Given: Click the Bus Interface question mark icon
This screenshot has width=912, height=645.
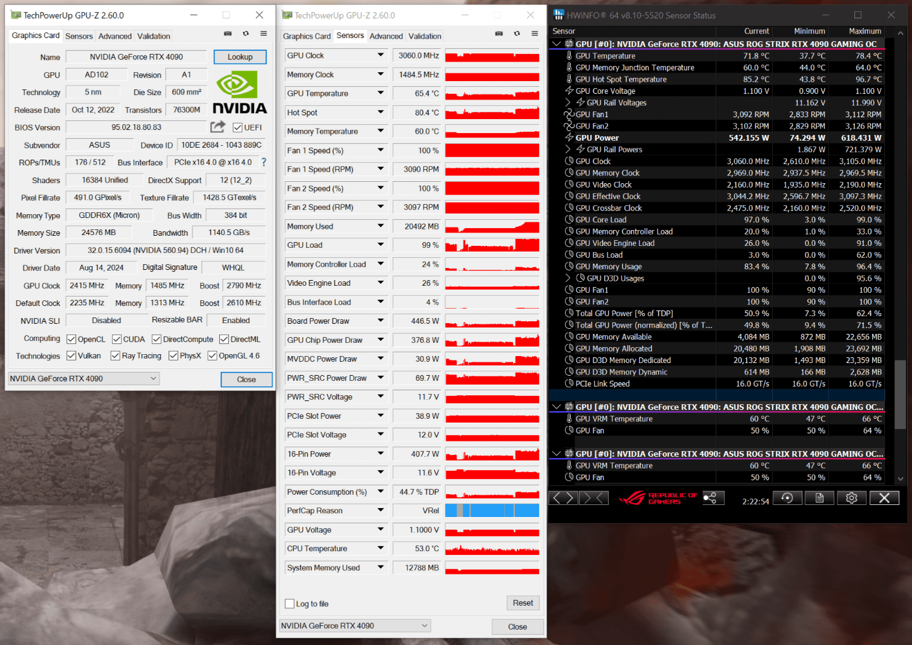Looking at the screenshot, I should point(264,162).
